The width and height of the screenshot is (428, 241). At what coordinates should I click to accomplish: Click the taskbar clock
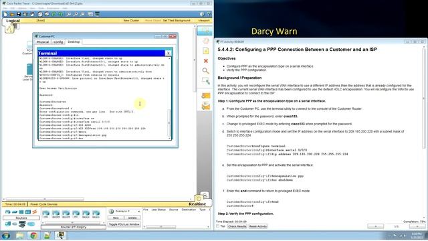coord(417,236)
